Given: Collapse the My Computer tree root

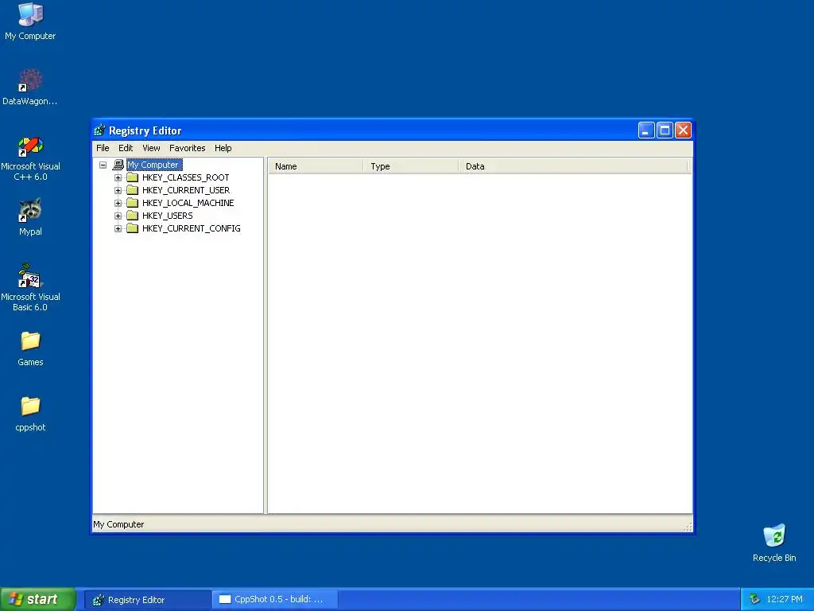Looking at the screenshot, I should click(103, 165).
